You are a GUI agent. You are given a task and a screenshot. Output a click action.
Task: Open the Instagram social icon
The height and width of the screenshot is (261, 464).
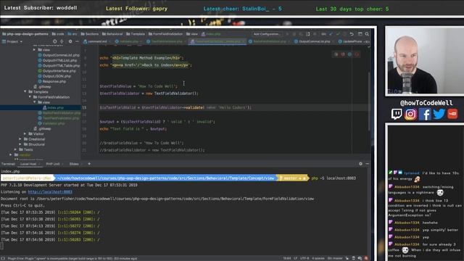tap(410, 114)
